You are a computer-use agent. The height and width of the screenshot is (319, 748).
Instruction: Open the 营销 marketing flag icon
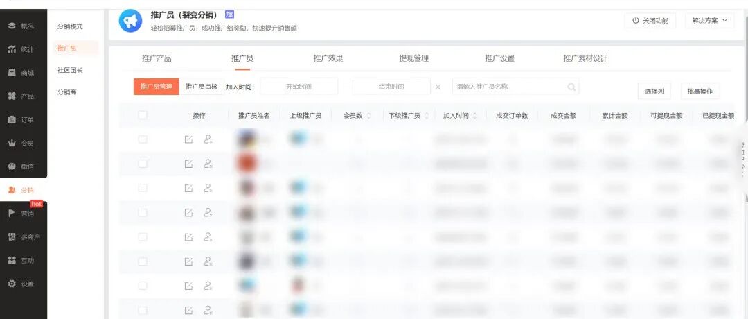(12, 213)
